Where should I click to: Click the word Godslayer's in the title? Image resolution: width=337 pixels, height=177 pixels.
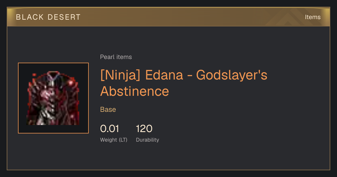pyautogui.click(x=232, y=75)
